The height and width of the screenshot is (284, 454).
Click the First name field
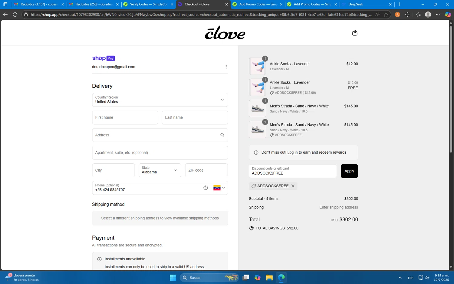click(125, 118)
